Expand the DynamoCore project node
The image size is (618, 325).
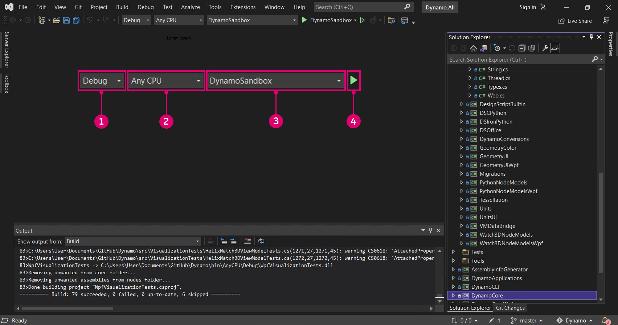pos(454,296)
